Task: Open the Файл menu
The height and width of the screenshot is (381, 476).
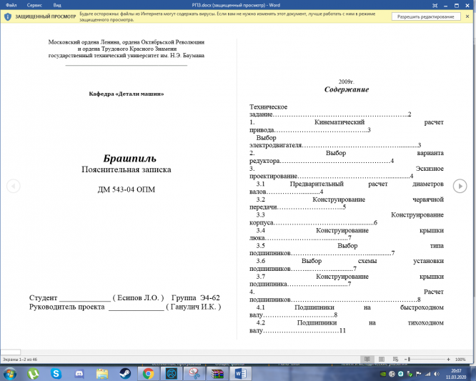Action: [x=11, y=5]
